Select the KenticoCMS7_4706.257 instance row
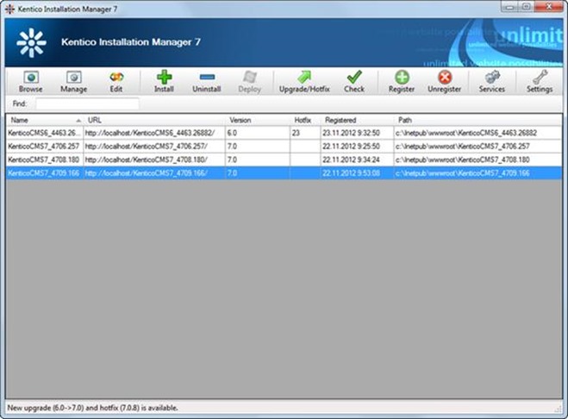The height and width of the screenshot is (419, 568). click(x=43, y=147)
